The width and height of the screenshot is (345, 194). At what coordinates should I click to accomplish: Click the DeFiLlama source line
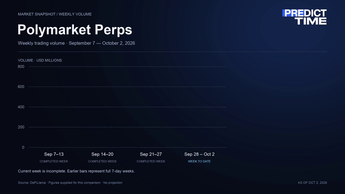coord(70,183)
